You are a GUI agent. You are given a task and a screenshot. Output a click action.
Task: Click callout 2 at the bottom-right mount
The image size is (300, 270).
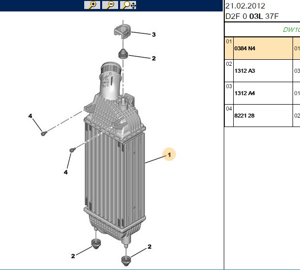pyautogui.click(x=150, y=247)
